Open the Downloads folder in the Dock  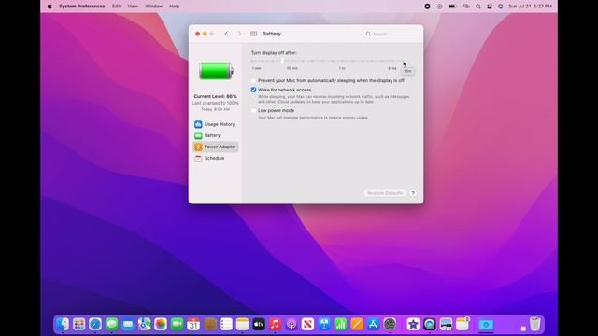(486, 324)
